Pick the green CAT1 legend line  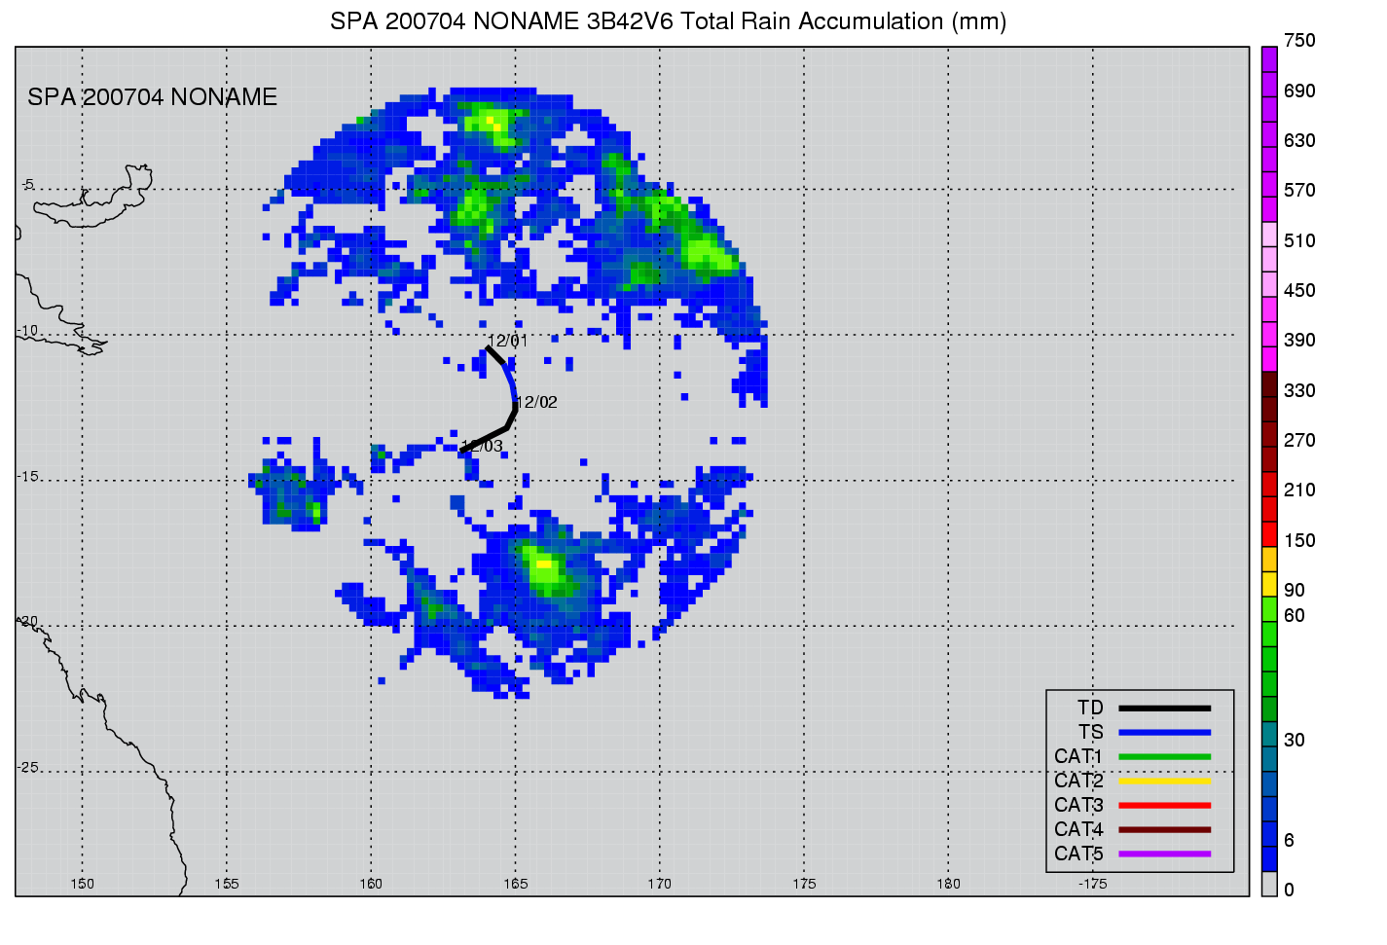point(1164,757)
